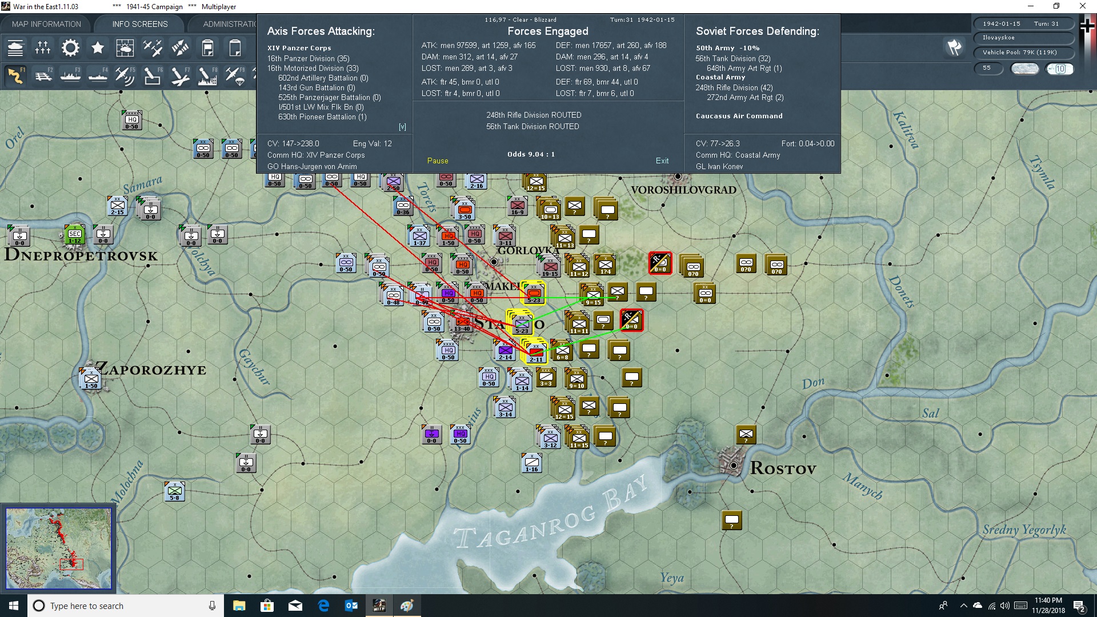Switch to ADMINISTRATION tab
1097x617 pixels.
(x=229, y=24)
